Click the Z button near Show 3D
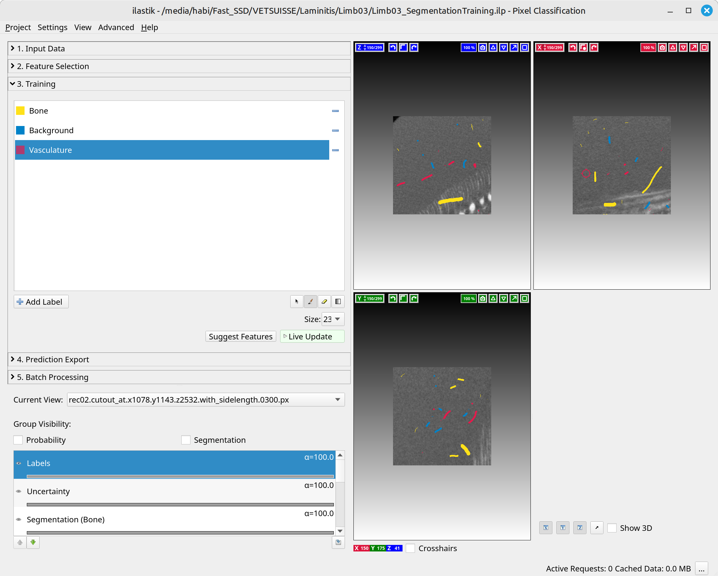Image resolution: width=718 pixels, height=576 pixels. (x=580, y=527)
